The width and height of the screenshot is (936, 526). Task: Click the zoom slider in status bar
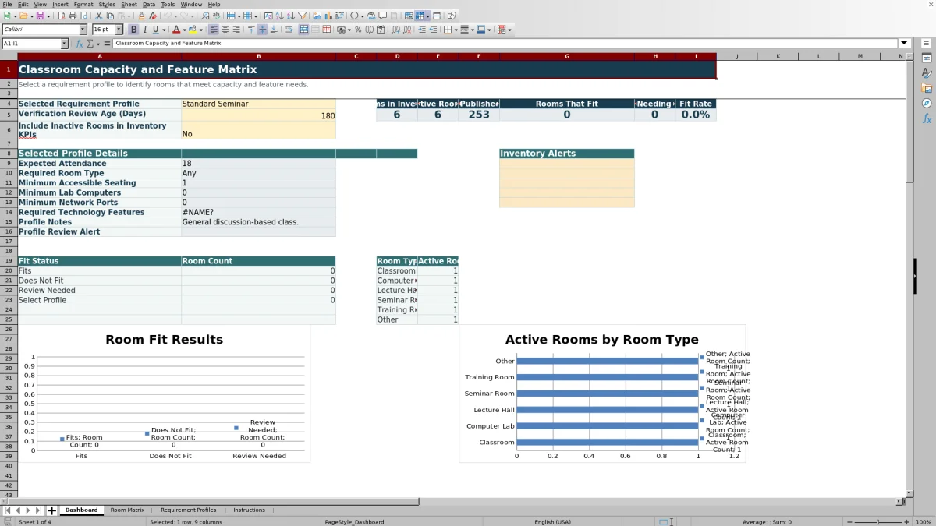click(x=877, y=522)
